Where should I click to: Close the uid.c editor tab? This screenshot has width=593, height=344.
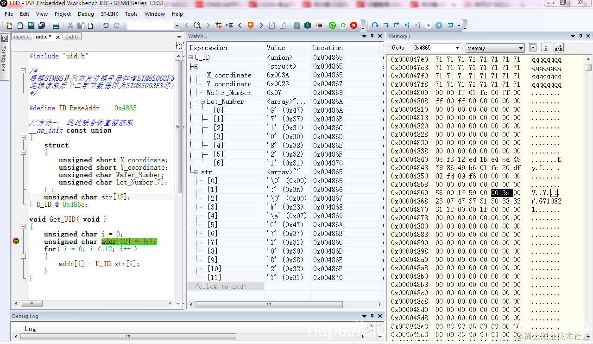coord(58,37)
